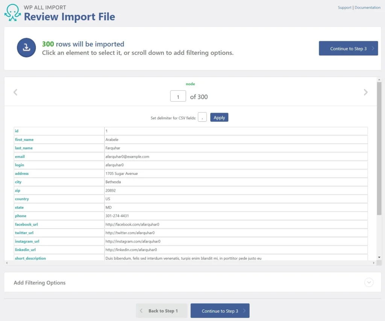Select the node element label
This screenshot has width=385, height=321.
(x=190, y=84)
